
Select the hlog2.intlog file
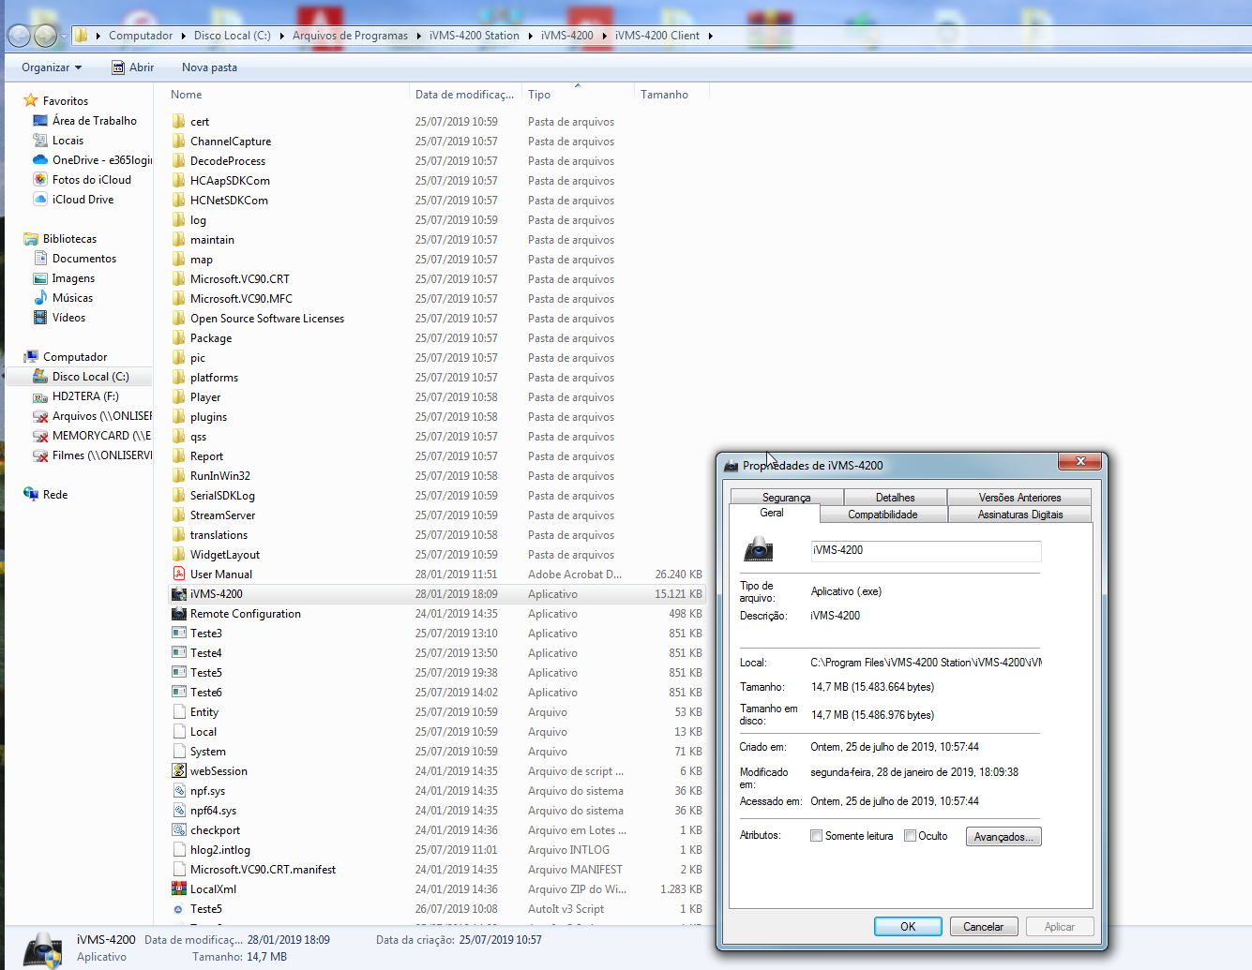coord(220,850)
